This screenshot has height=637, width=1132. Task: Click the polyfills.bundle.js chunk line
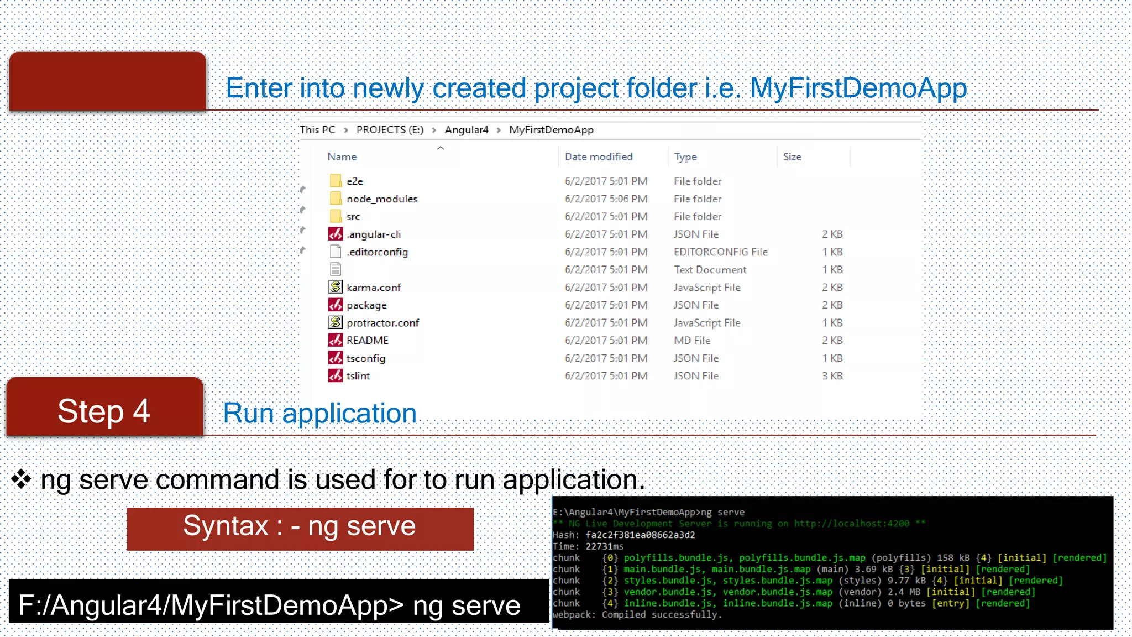click(x=830, y=557)
